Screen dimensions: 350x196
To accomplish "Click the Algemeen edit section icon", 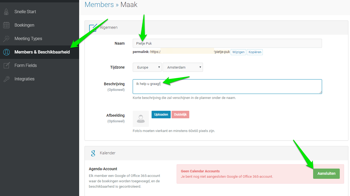I will (93, 27).
